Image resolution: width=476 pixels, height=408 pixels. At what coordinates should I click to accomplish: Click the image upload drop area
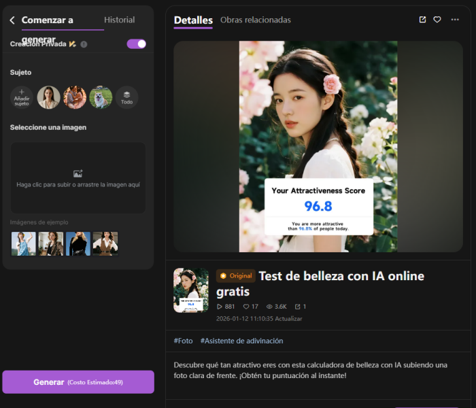coord(78,178)
